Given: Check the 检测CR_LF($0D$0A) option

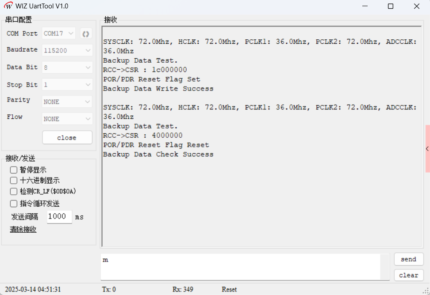Looking at the screenshot, I should 14,191.
